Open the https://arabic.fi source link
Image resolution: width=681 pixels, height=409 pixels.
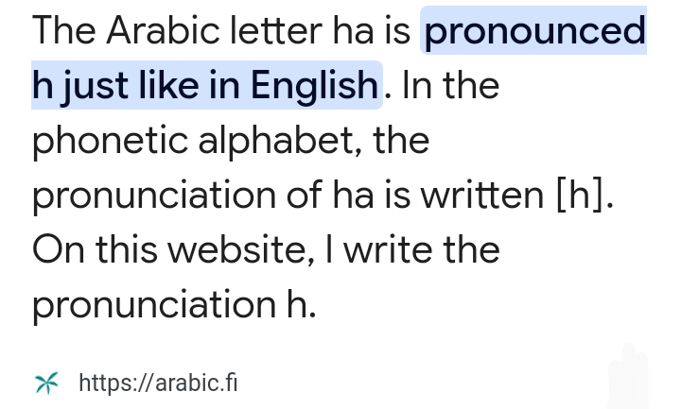(x=158, y=383)
